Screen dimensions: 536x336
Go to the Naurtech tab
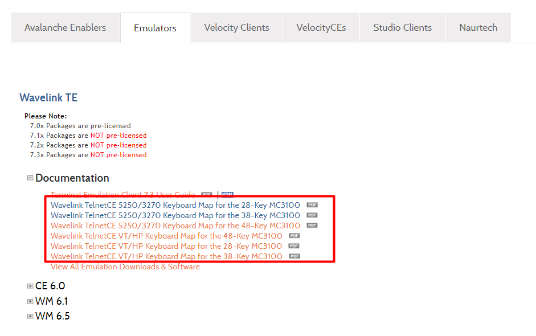(x=478, y=27)
